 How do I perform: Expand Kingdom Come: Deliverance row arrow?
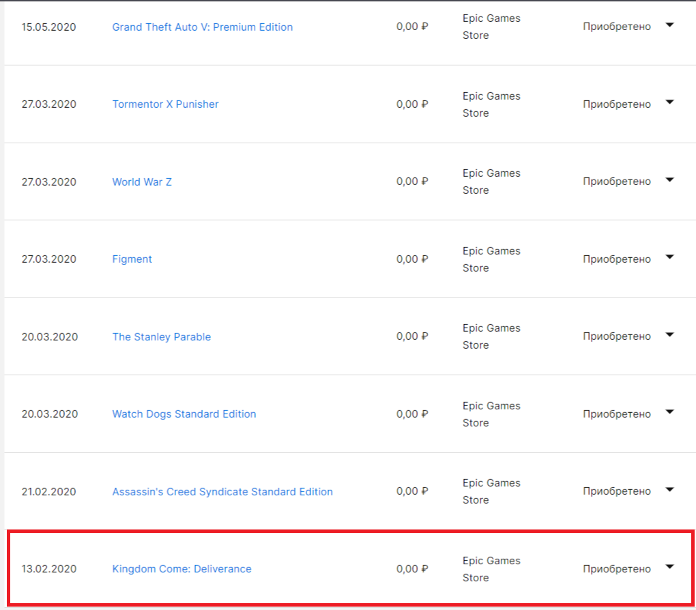click(x=670, y=567)
